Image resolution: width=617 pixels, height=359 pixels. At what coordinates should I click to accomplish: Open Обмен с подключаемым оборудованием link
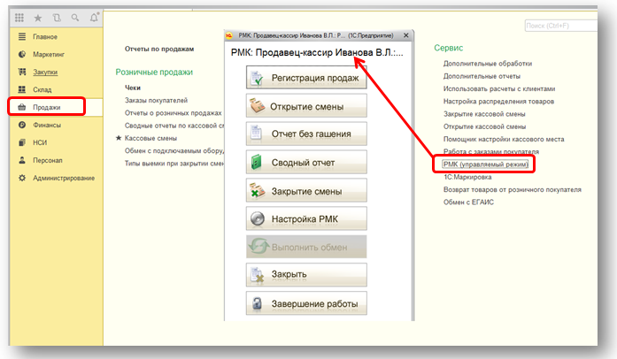[x=174, y=150]
